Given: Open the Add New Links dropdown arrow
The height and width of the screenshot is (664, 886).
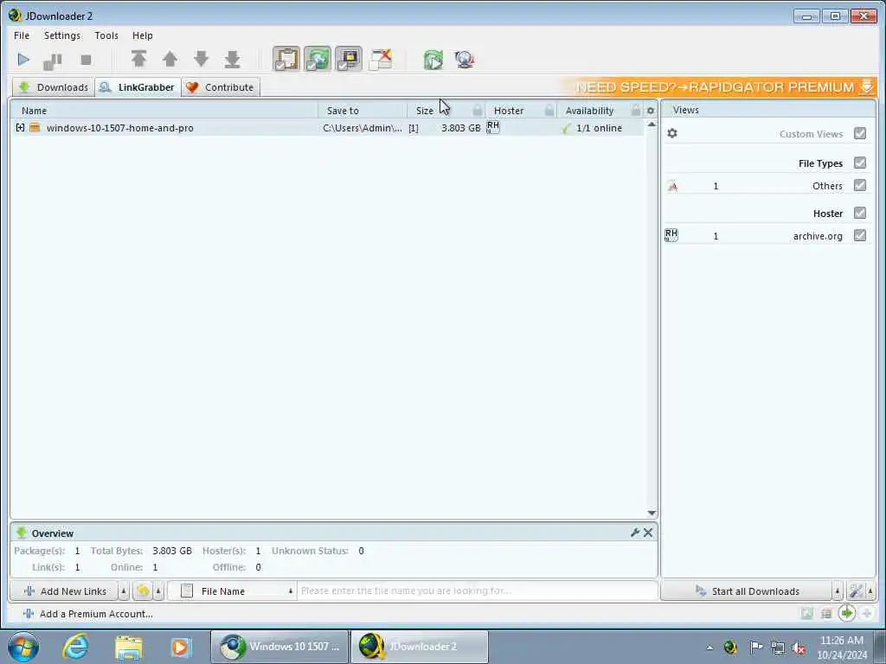Looking at the screenshot, I should (124, 591).
